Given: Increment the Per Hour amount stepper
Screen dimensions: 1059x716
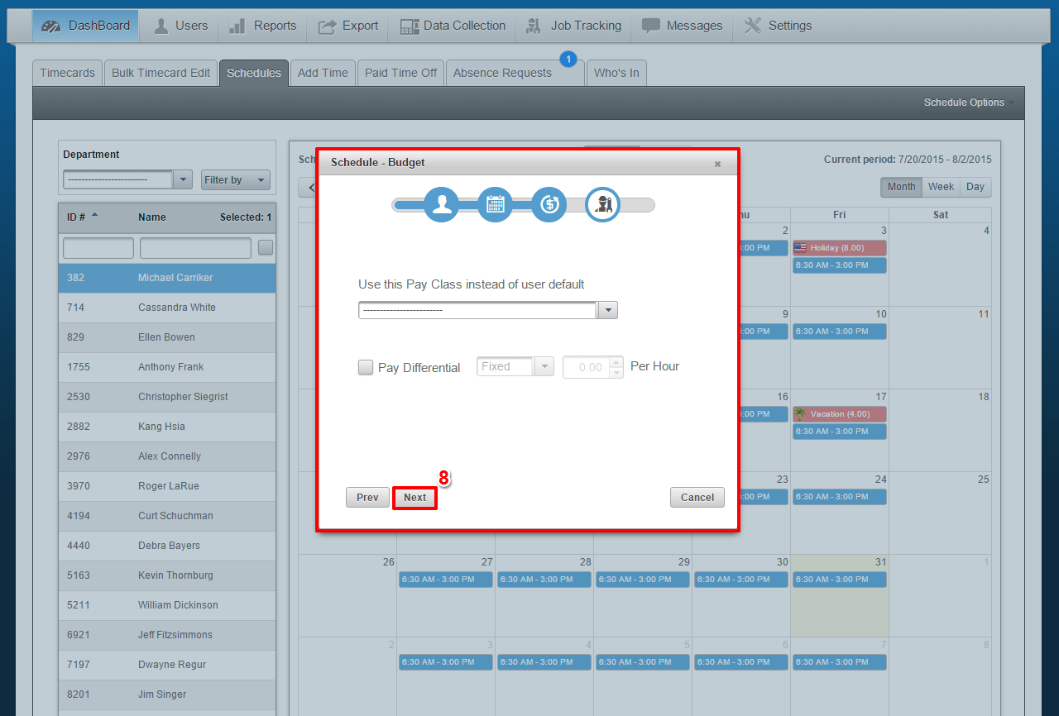Looking at the screenshot, I should [x=615, y=362].
